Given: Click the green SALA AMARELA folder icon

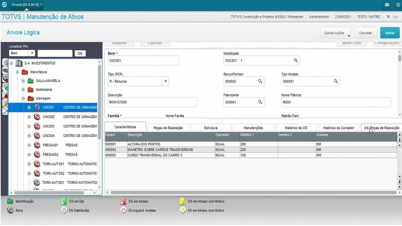Looking at the screenshot, I should [x=30, y=81].
